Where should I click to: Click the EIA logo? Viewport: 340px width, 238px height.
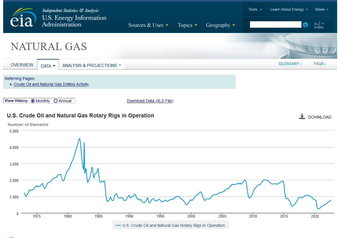pyautogui.click(x=23, y=18)
